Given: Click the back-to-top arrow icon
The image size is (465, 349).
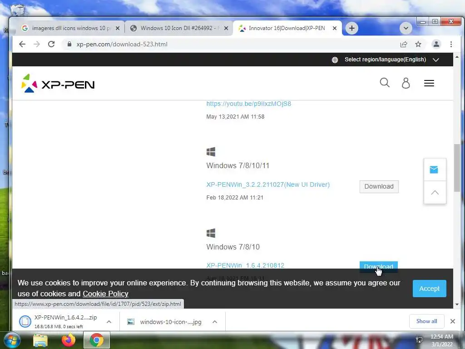Looking at the screenshot, I should pyautogui.click(x=435, y=193).
